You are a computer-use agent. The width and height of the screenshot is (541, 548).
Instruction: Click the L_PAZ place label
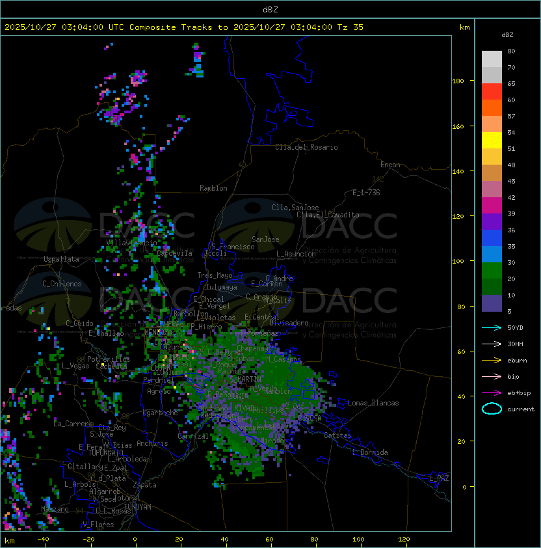click(439, 478)
